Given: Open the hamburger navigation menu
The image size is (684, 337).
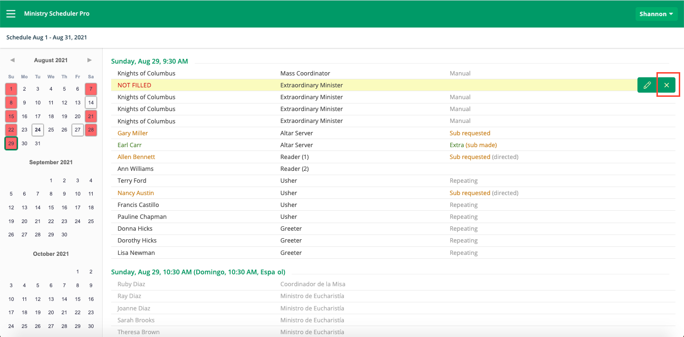Looking at the screenshot, I should 11,14.
